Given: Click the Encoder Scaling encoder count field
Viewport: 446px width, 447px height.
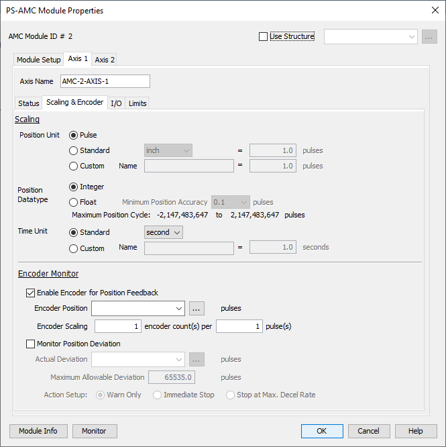Looking at the screenshot, I should [x=118, y=326].
